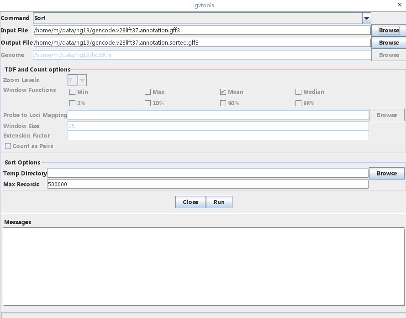Click the Input File path field
Image resolution: width=406 pixels, height=318 pixels.
[202, 30]
